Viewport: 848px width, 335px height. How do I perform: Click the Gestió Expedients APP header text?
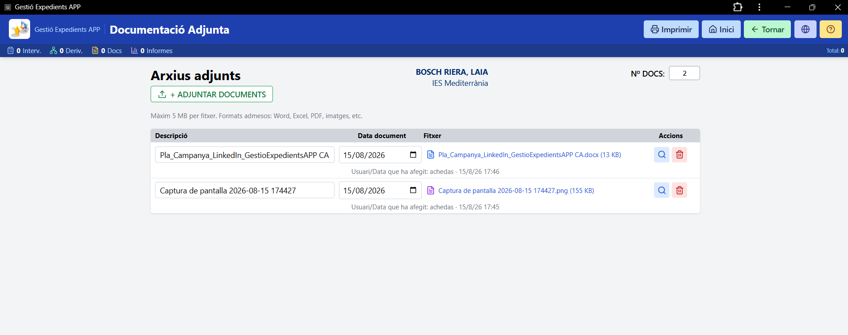[67, 29]
